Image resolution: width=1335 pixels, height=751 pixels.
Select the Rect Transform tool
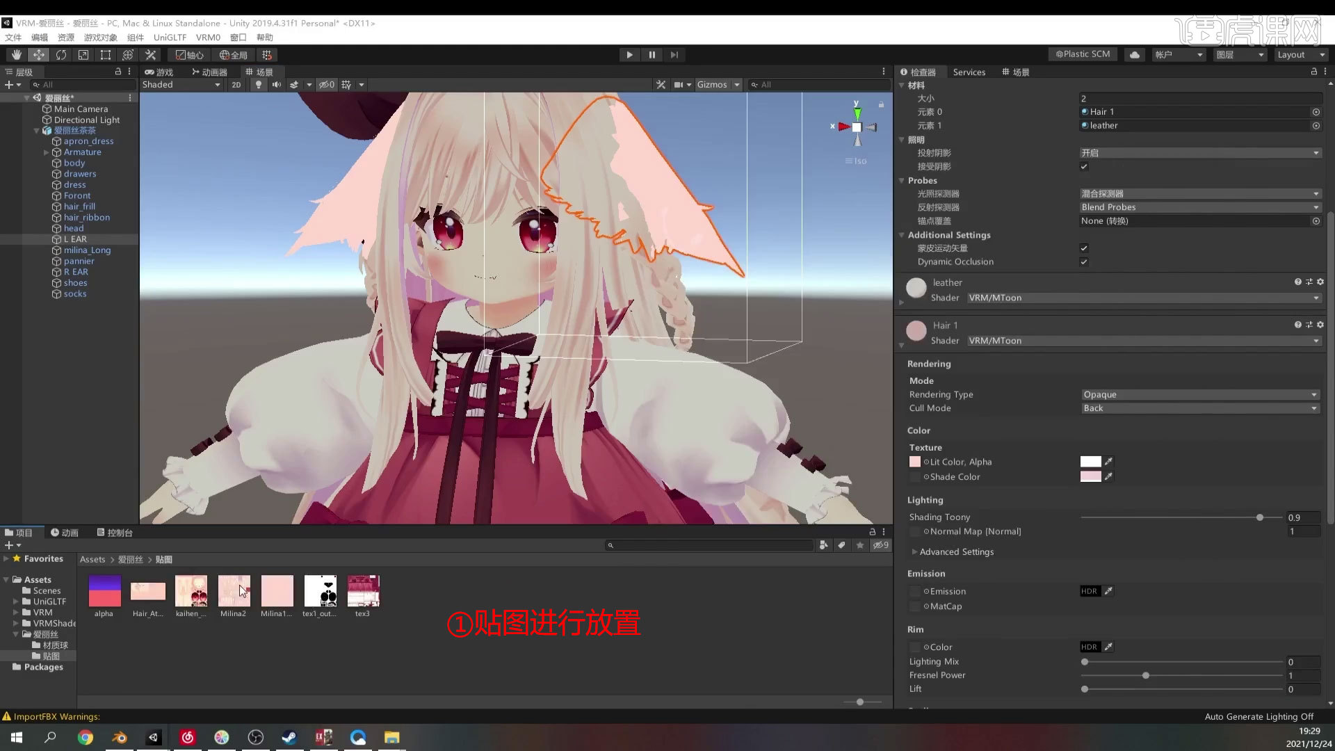point(105,54)
